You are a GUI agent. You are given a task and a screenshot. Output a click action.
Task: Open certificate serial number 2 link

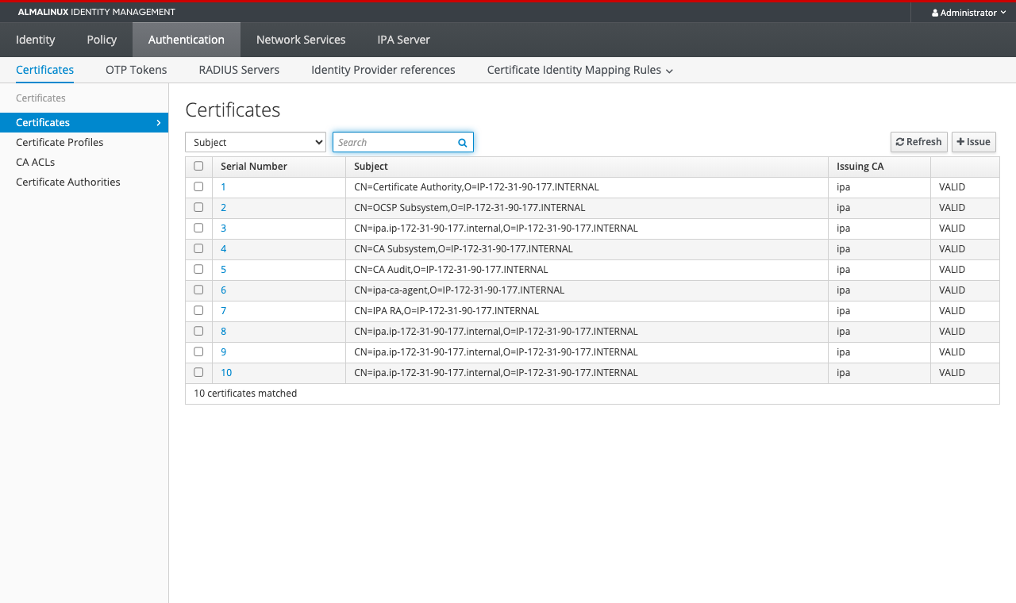[224, 207]
